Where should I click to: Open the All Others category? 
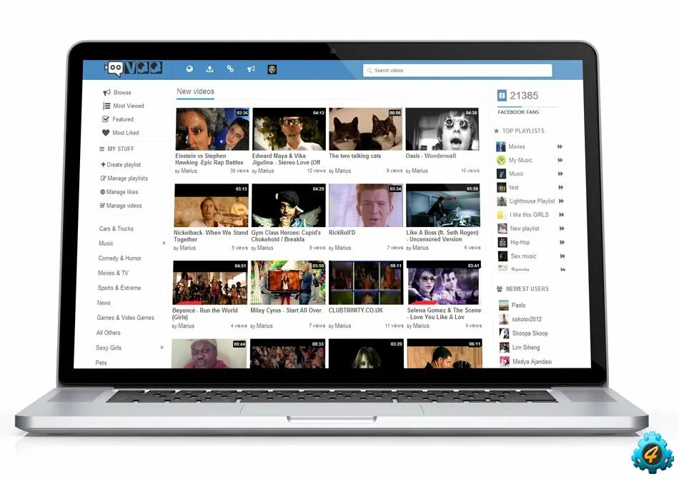[x=108, y=333]
